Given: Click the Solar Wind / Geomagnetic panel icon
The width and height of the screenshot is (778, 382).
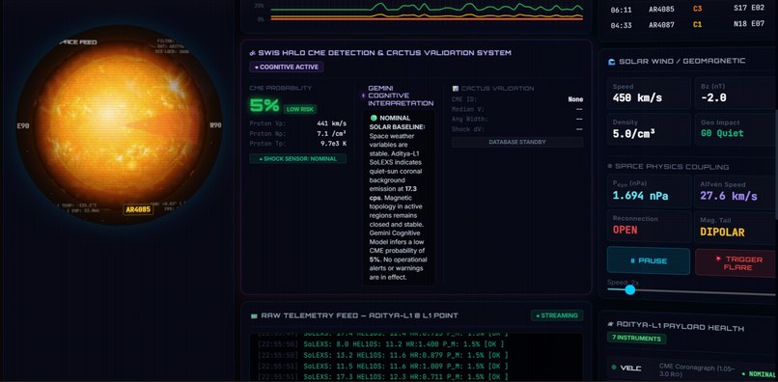Looking at the screenshot, I should coord(612,62).
